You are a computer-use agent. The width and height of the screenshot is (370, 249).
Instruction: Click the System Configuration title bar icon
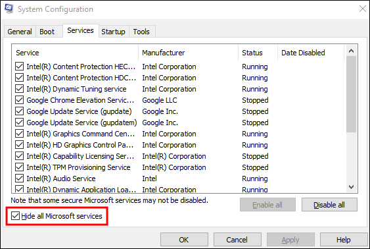tap(9, 9)
